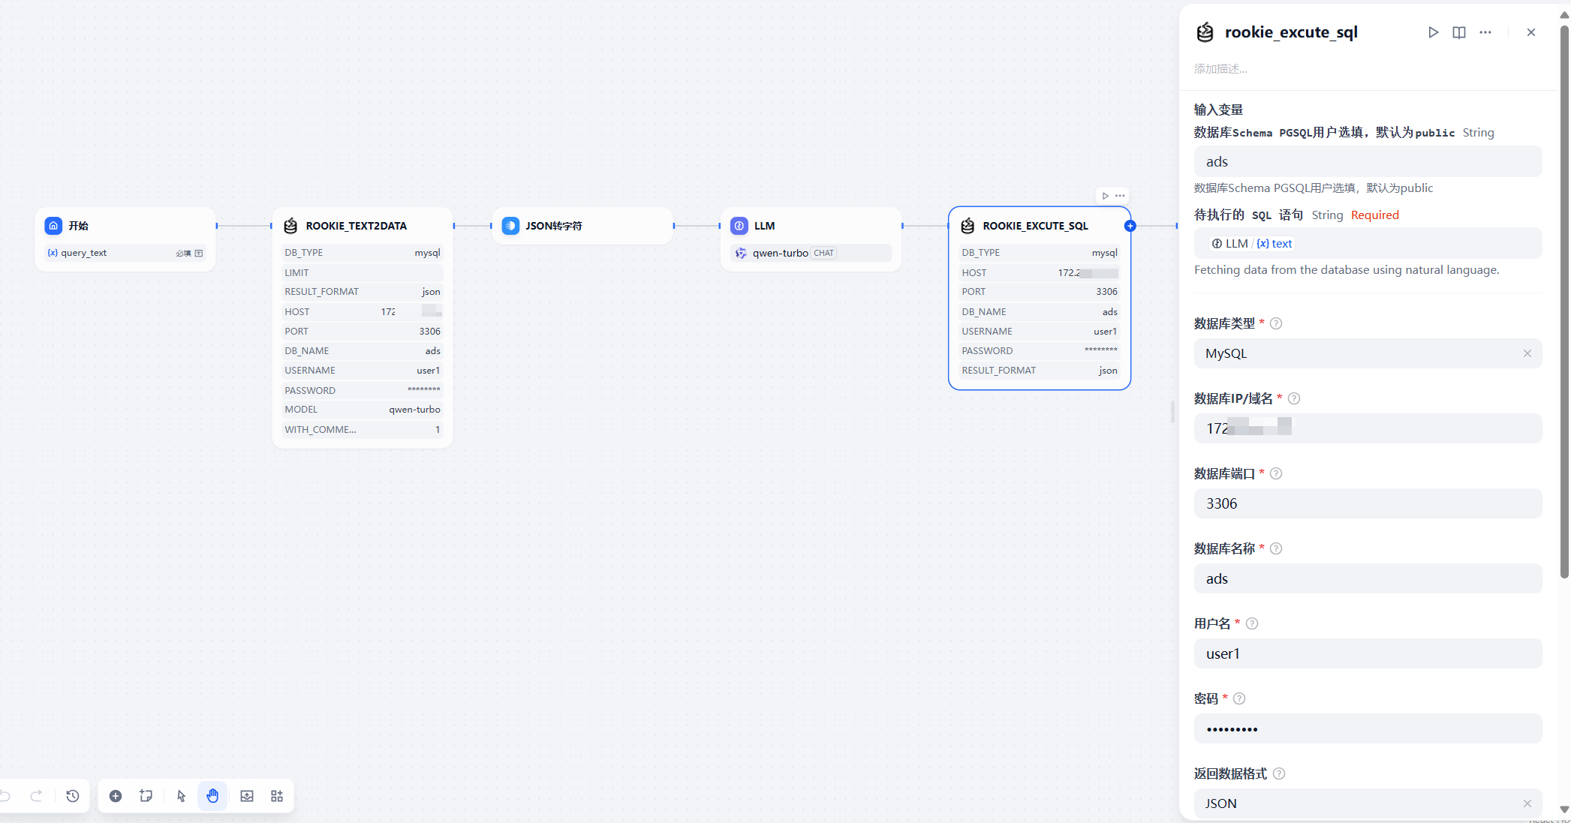1571x823 pixels.
Task: Open more options on ROOKIE_EXCUTE_SQL node
Action: (x=1119, y=195)
